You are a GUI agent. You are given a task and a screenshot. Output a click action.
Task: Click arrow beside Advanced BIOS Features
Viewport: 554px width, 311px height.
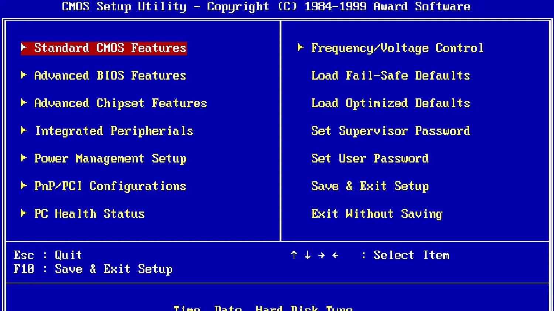(x=24, y=75)
